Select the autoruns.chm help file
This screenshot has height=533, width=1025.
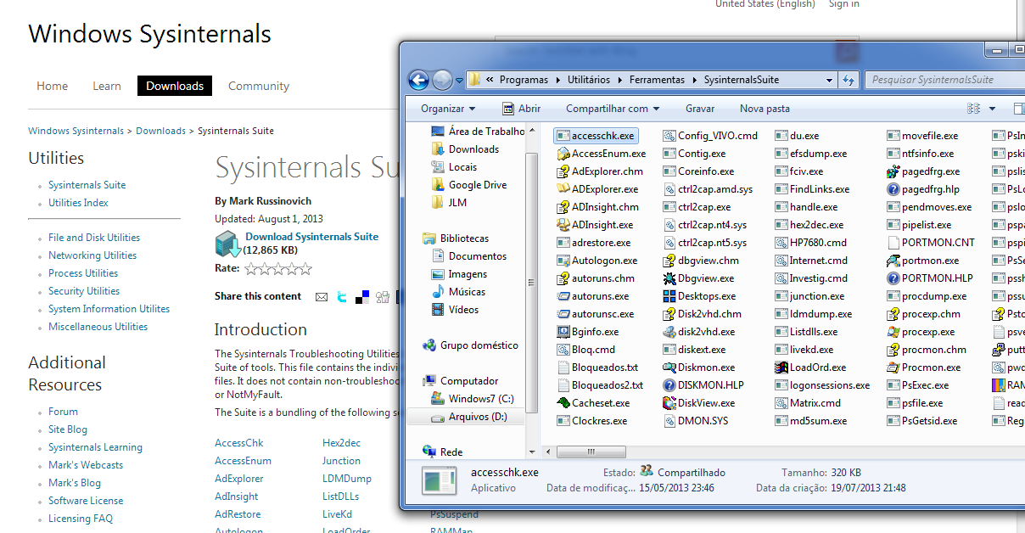597,278
